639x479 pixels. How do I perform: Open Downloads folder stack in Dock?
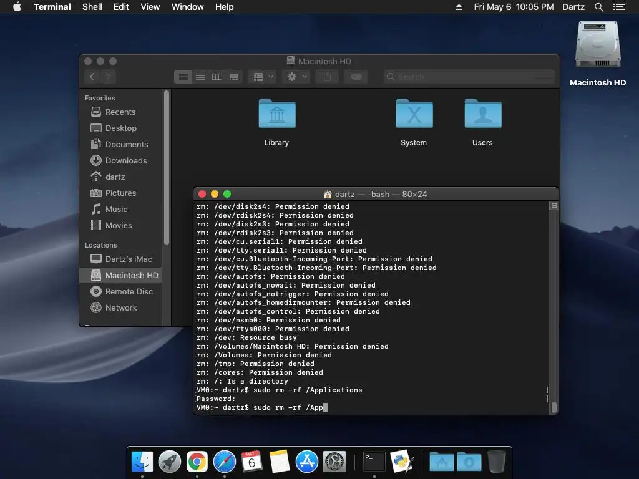pyautogui.click(x=469, y=462)
